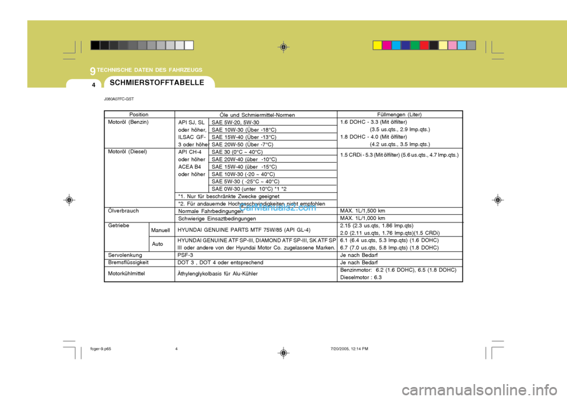Click the SAE 10W-30 (-20 ~ 40°C) cell
The height and width of the screenshot is (400, 567).
point(243,174)
